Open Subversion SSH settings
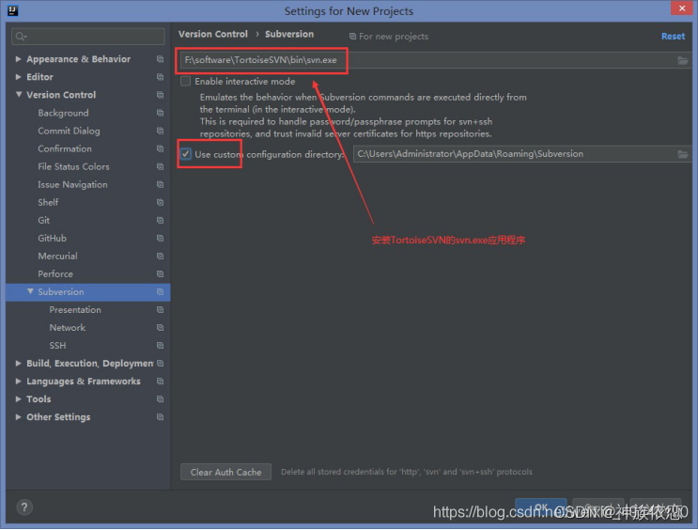 57,345
